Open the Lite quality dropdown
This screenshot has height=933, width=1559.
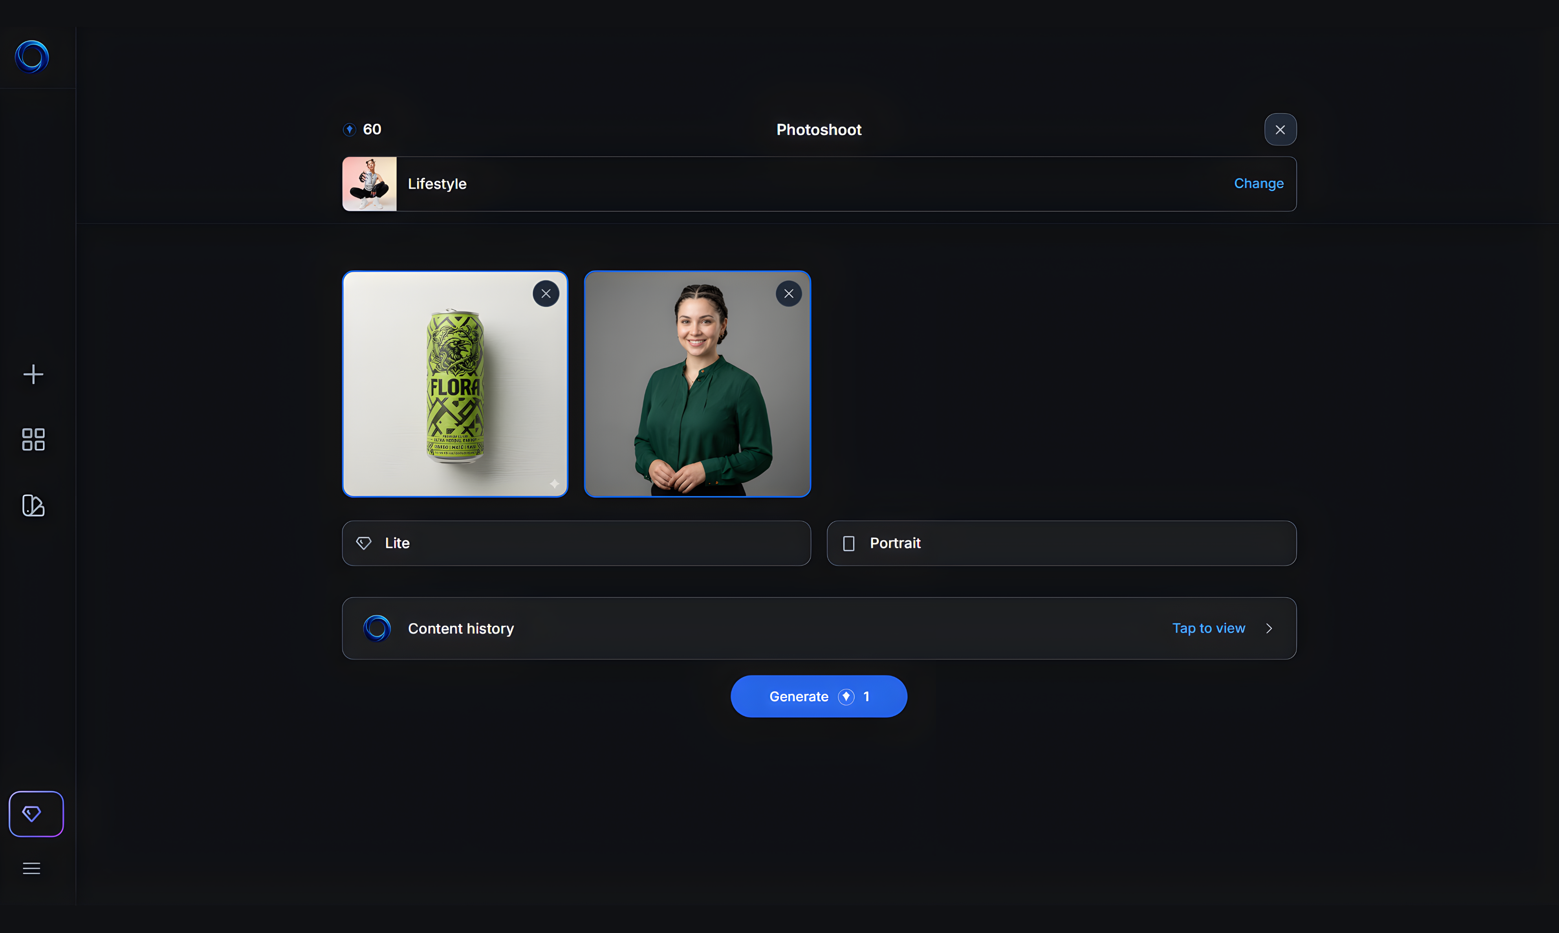[x=576, y=543]
